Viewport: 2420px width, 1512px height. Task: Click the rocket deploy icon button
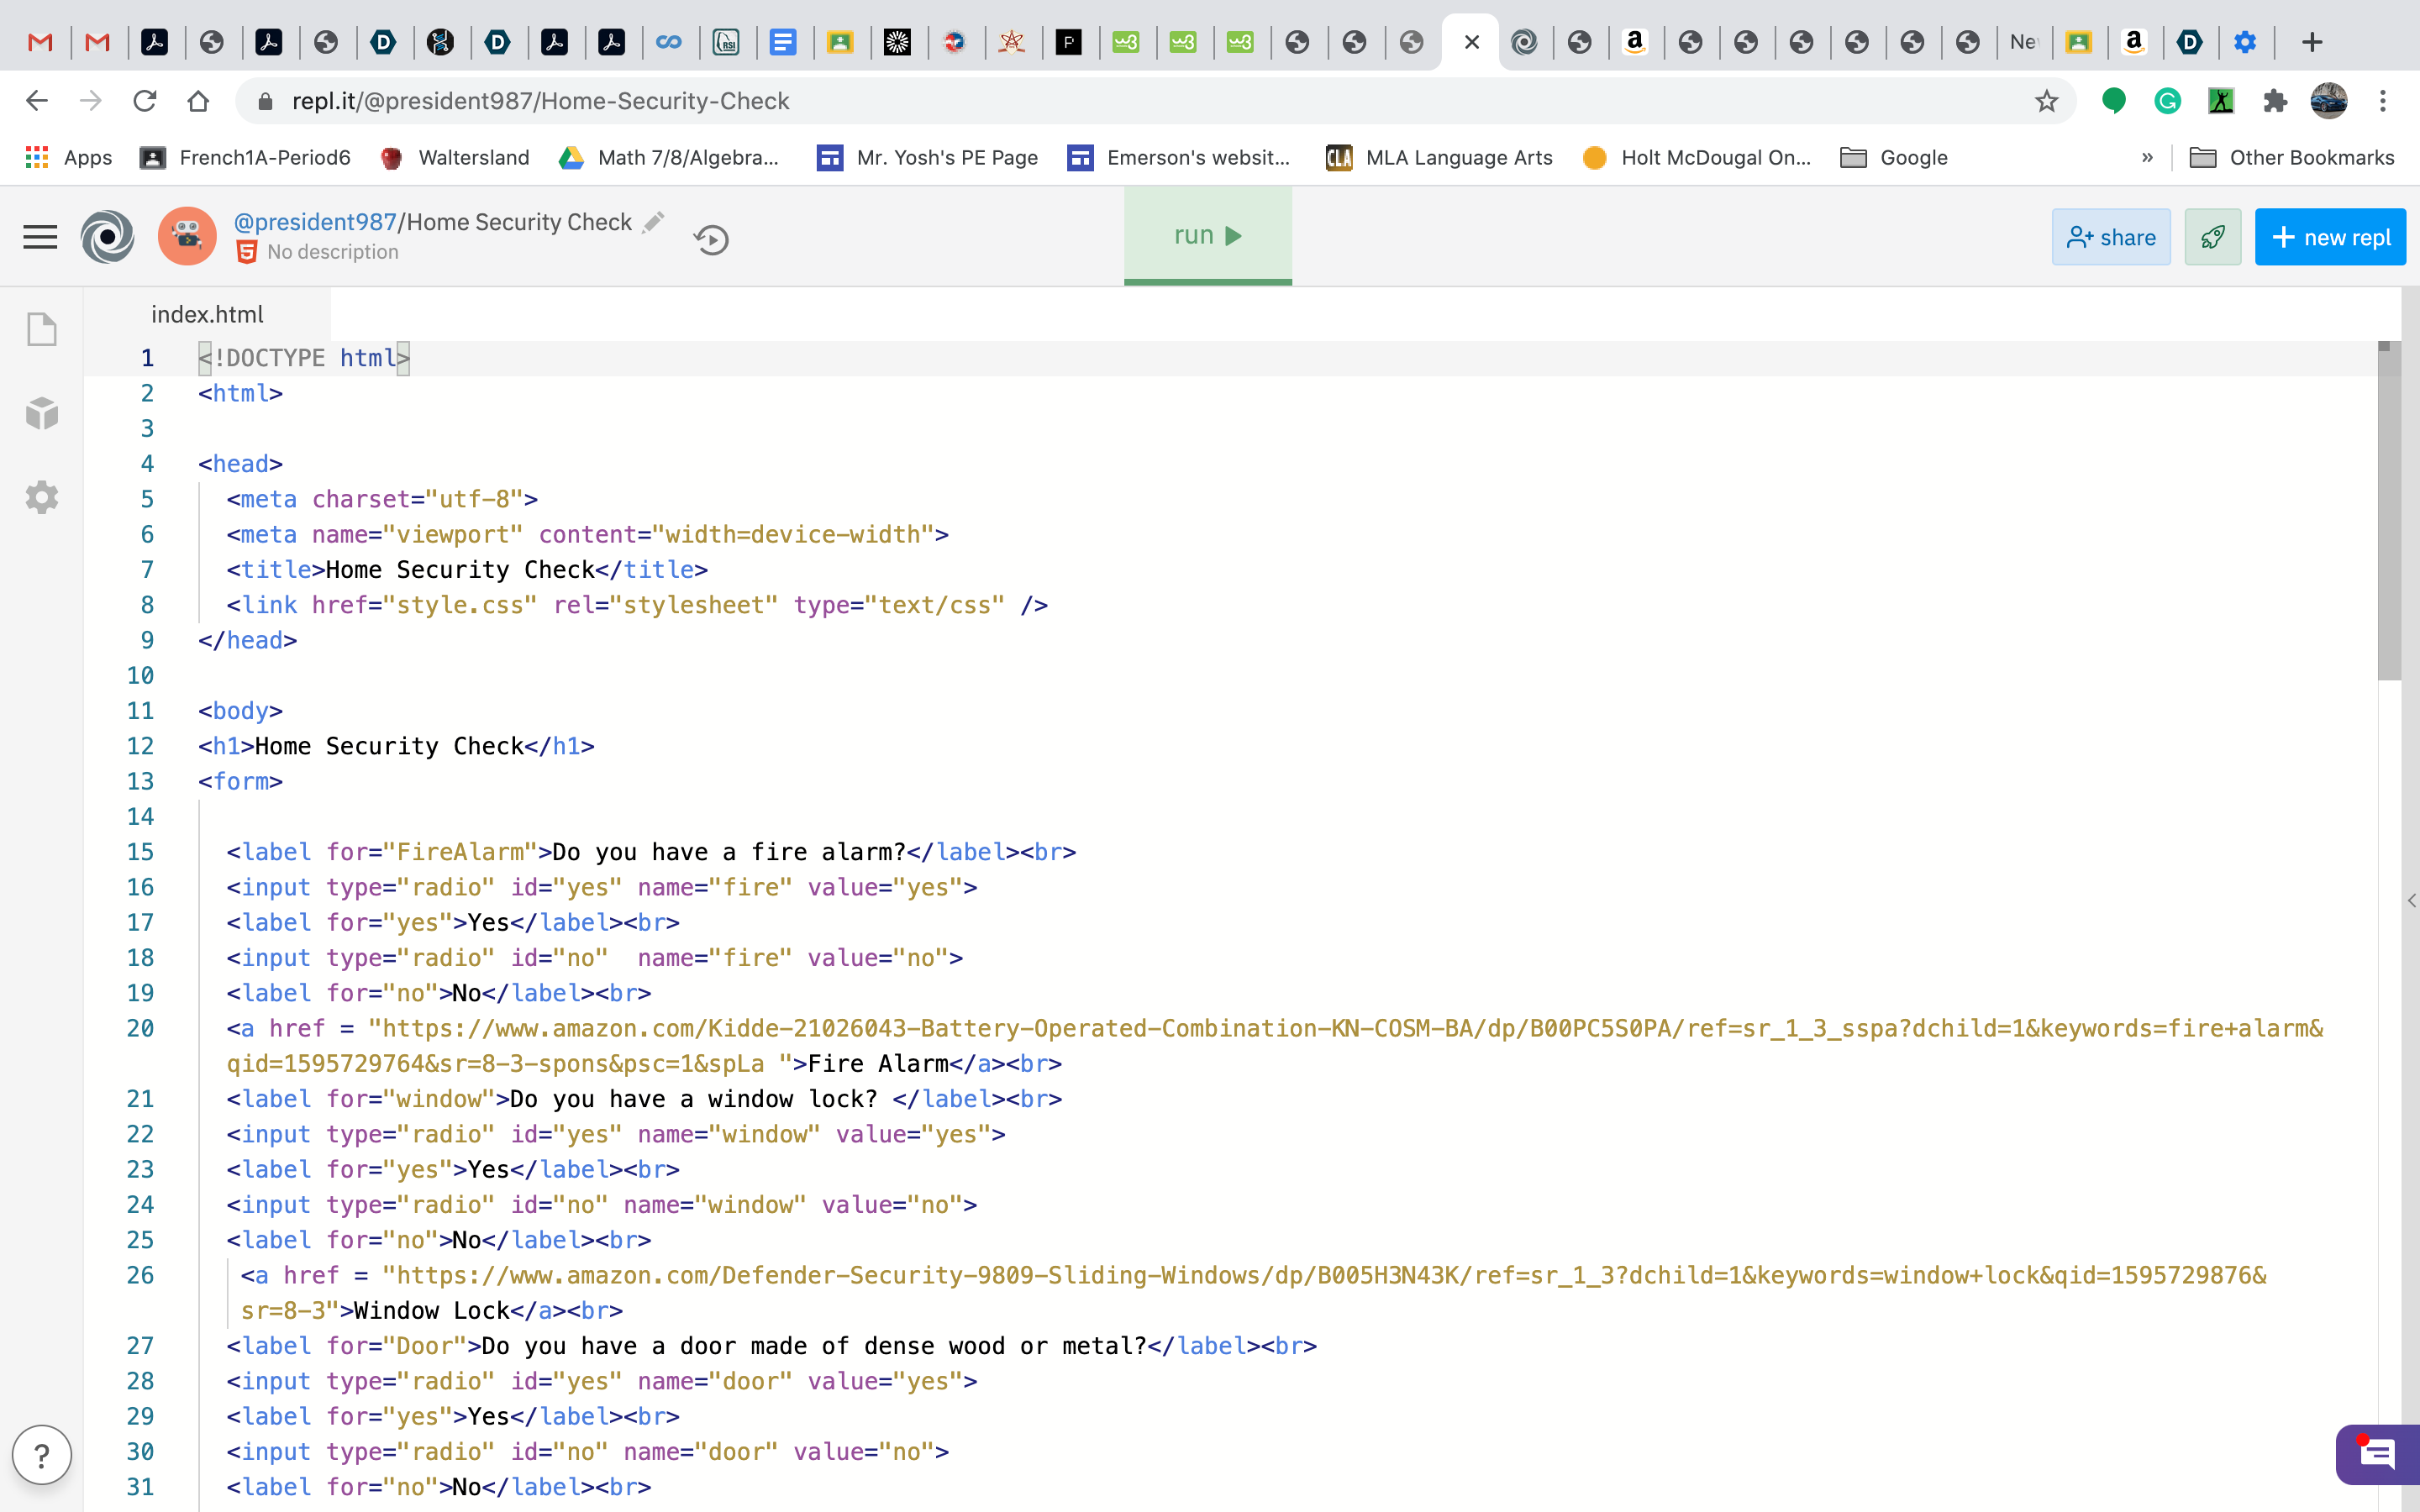[x=2212, y=237]
